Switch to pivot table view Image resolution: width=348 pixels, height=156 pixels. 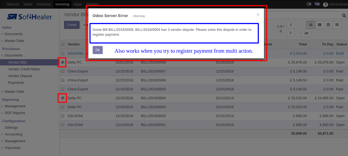pyautogui.click(x=337, y=25)
